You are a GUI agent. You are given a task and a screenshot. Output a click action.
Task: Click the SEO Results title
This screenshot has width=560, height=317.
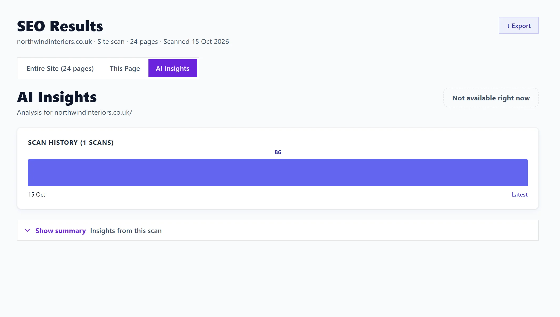tap(60, 26)
